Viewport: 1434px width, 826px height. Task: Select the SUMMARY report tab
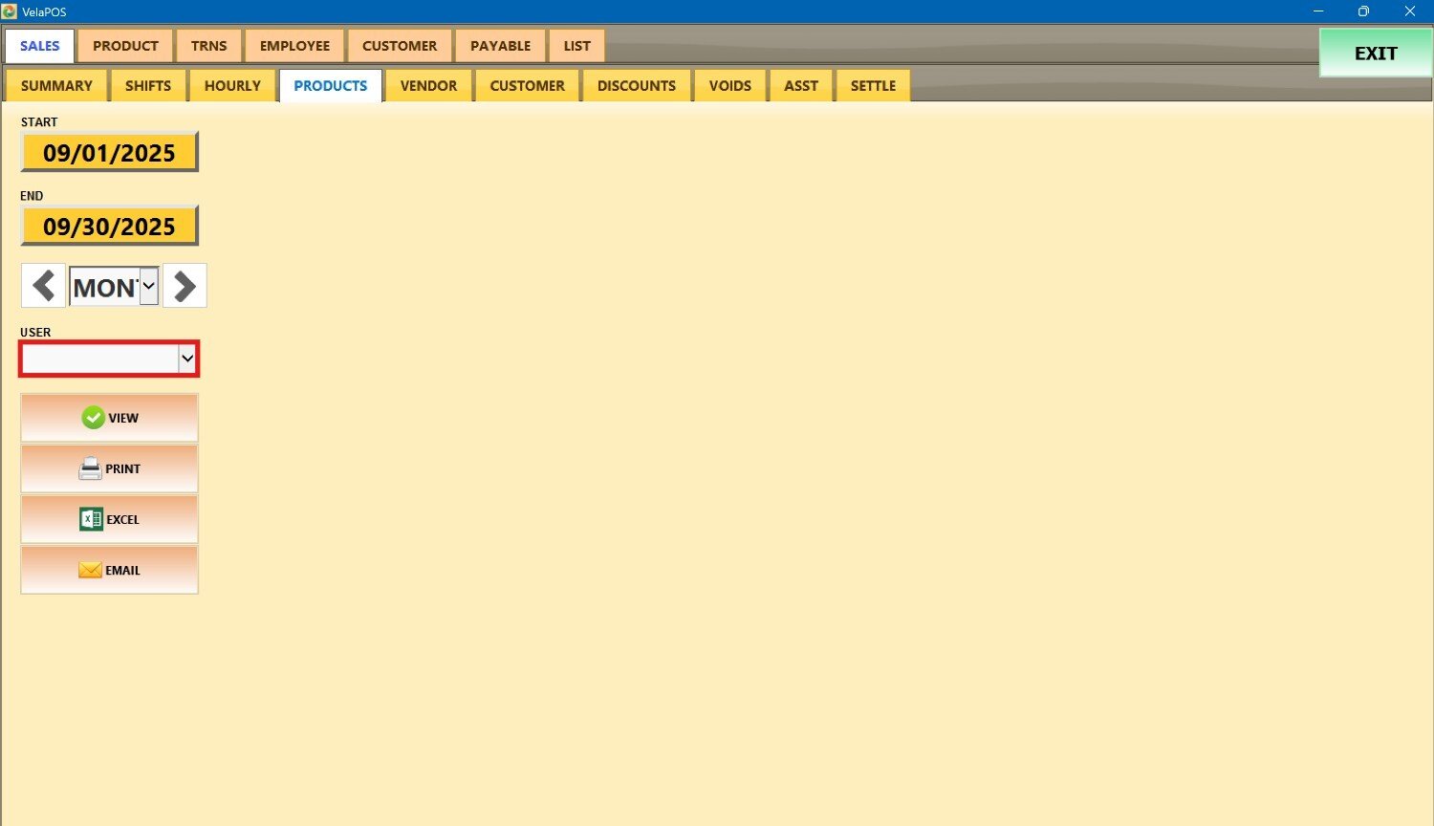coord(56,86)
